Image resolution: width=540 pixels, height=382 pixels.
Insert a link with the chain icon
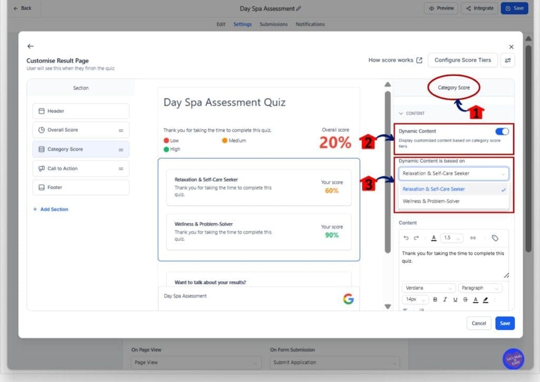coord(473,238)
